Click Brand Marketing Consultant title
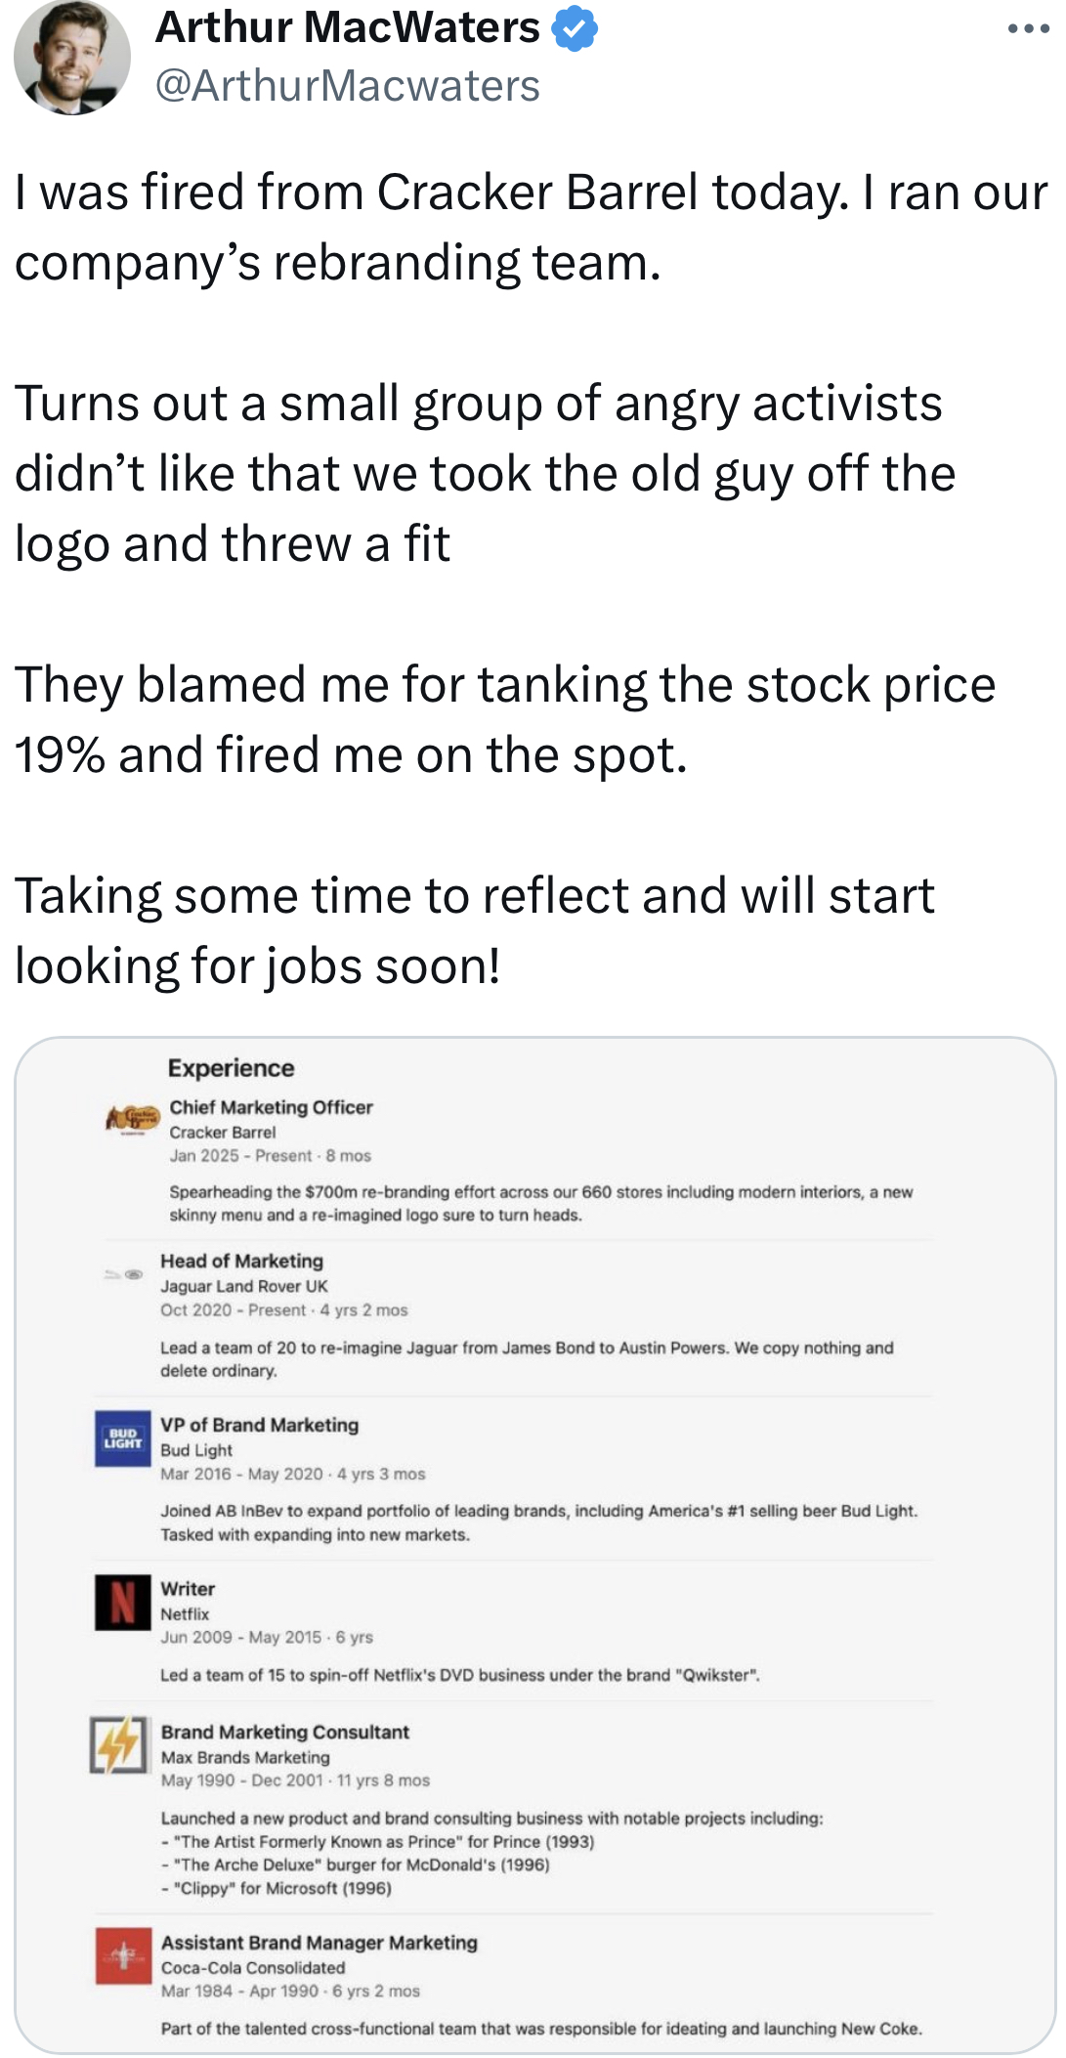 (x=284, y=1732)
